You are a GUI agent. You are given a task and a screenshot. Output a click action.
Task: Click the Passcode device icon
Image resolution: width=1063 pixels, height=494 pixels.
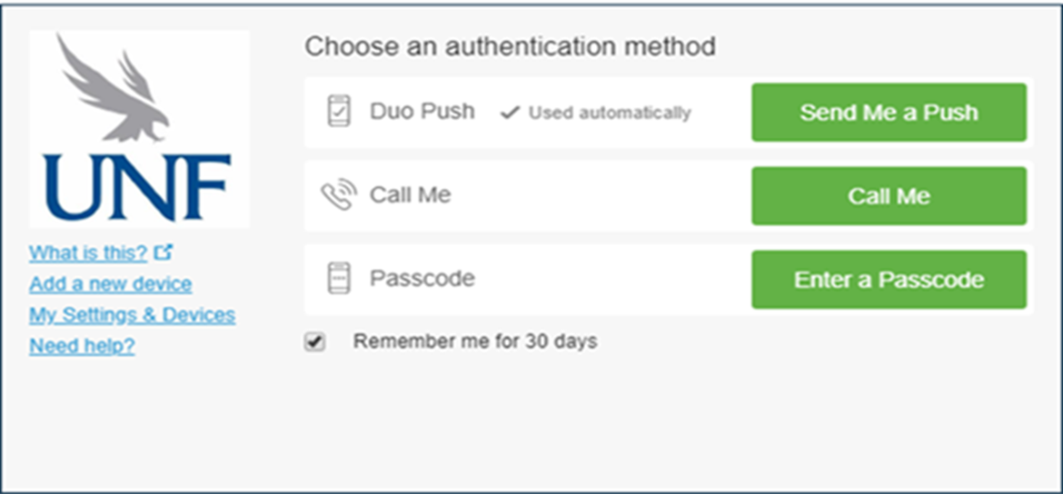[x=339, y=279]
